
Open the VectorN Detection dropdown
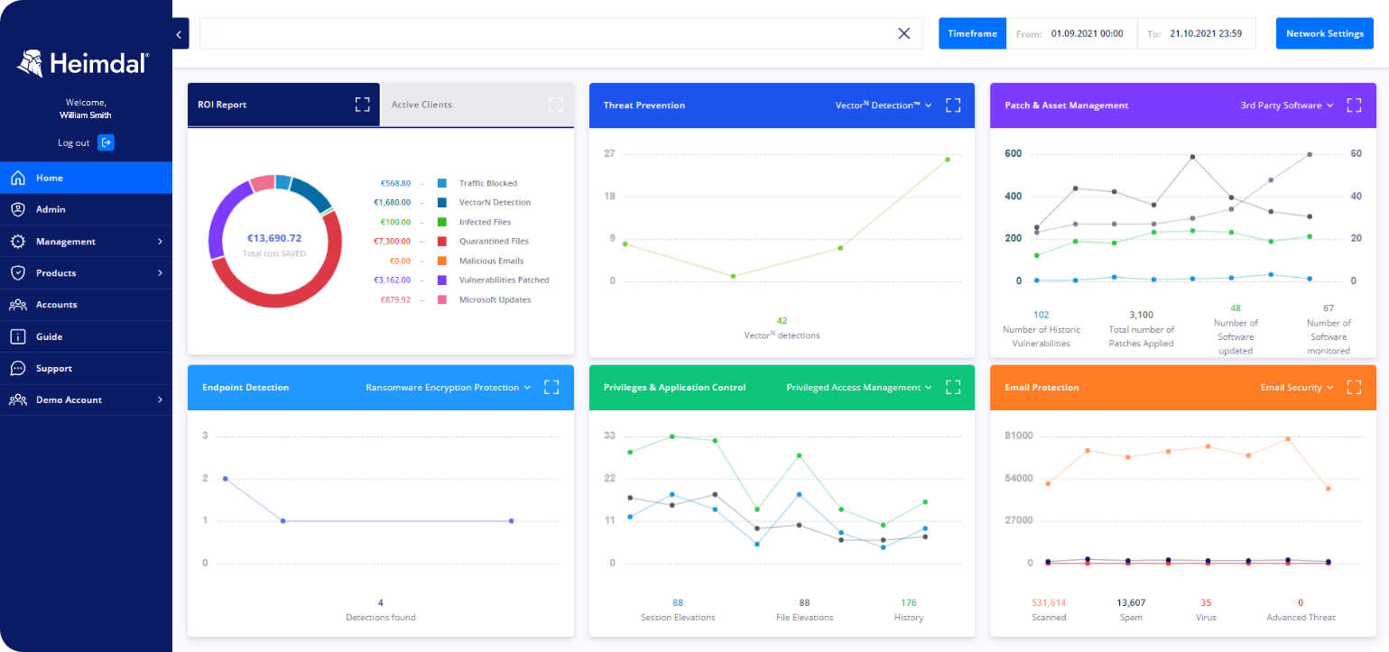(x=884, y=106)
